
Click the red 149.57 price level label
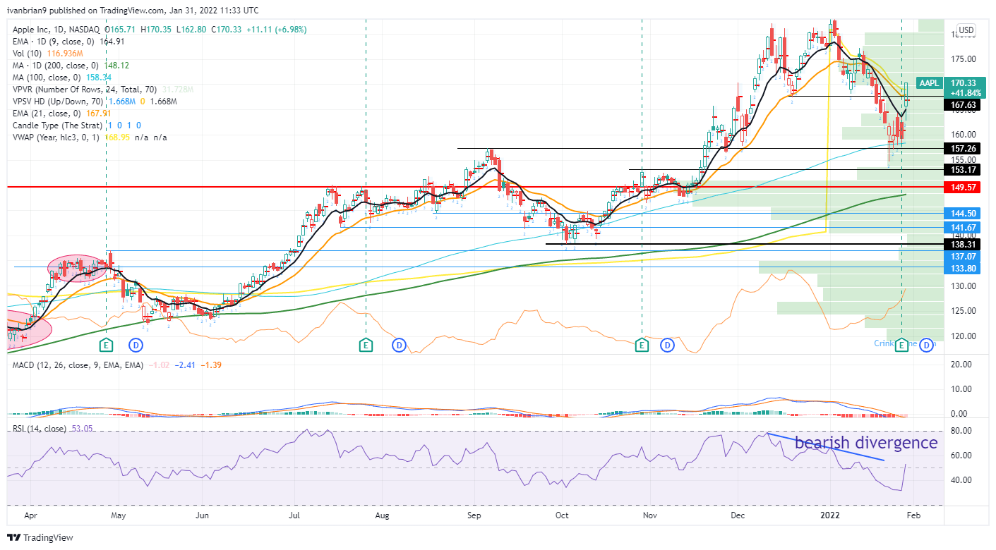coord(963,188)
